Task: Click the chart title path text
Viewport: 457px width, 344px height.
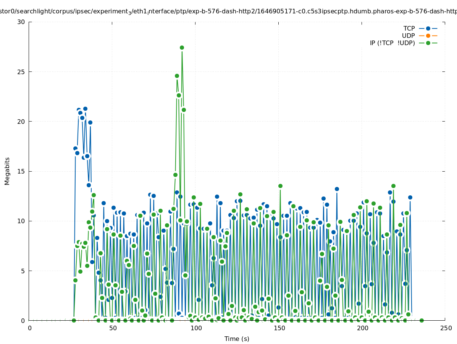Action: click(228, 11)
